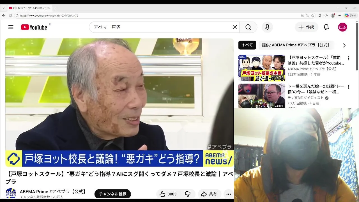This screenshot has width=359, height=202.
Task: Close the 戸塚ヨットスクール browser tab
Action: [x=50, y=8]
